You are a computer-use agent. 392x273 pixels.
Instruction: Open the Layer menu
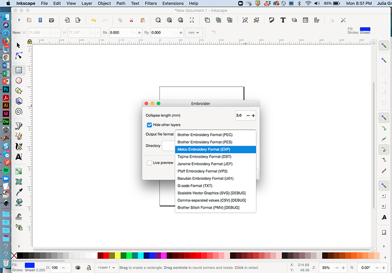(87, 3)
